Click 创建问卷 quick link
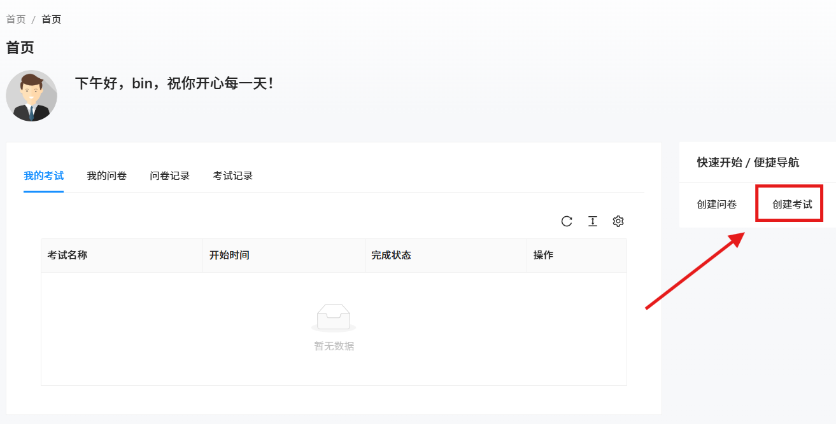Viewport: 836px width, 424px height. pos(717,204)
